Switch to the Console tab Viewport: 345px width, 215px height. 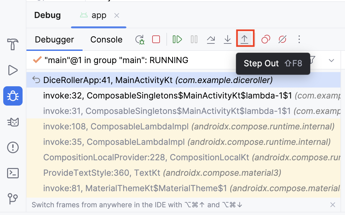(x=106, y=40)
